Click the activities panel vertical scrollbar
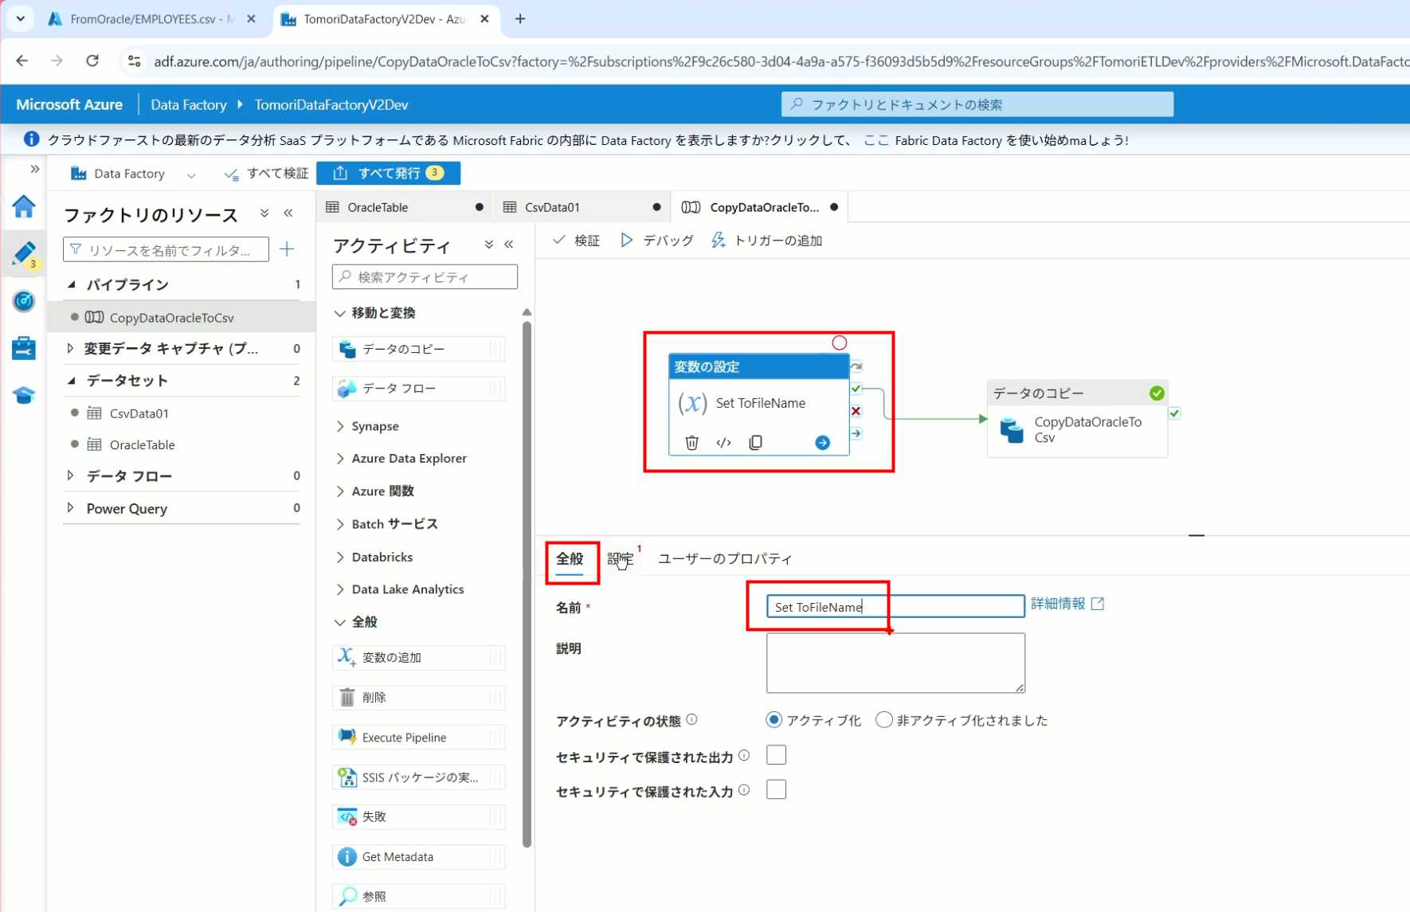Screen dimensions: 1410x912 (x=527, y=581)
